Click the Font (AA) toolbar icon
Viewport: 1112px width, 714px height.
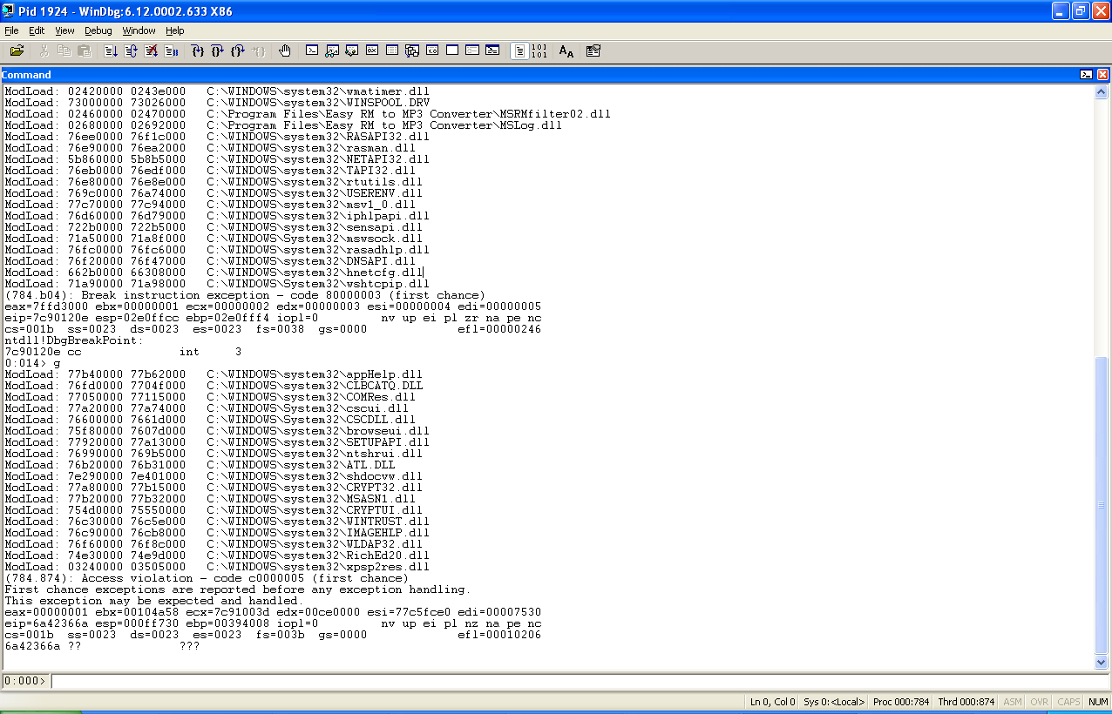pyautogui.click(x=566, y=51)
